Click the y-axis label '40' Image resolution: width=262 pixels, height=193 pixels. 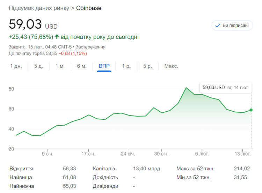click(x=11, y=129)
